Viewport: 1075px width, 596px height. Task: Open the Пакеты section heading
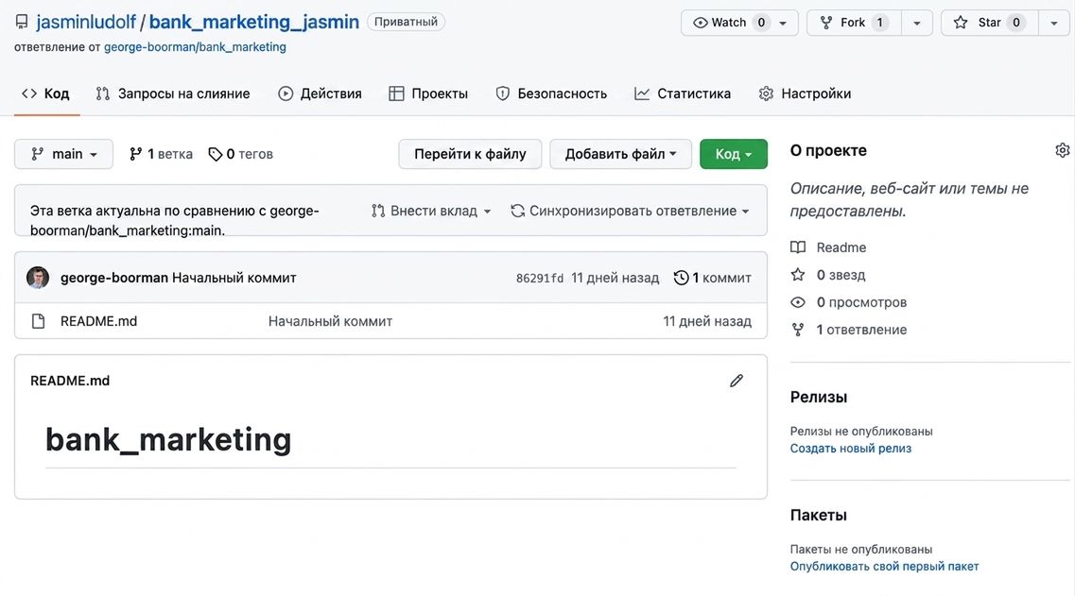819,515
